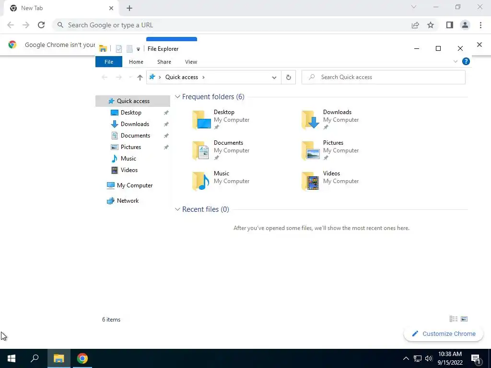The image size is (491, 368).
Task: Select Pictures in the navigation pane
Action: pos(130,147)
